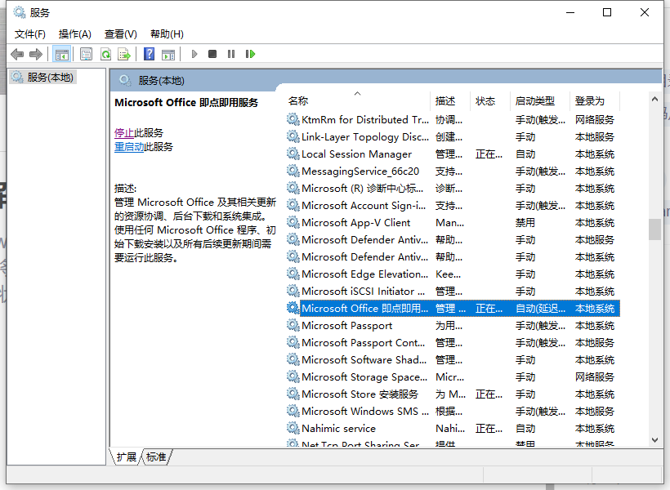Click the Back arrow toolbar icon
The image size is (670, 490).
click(x=17, y=54)
